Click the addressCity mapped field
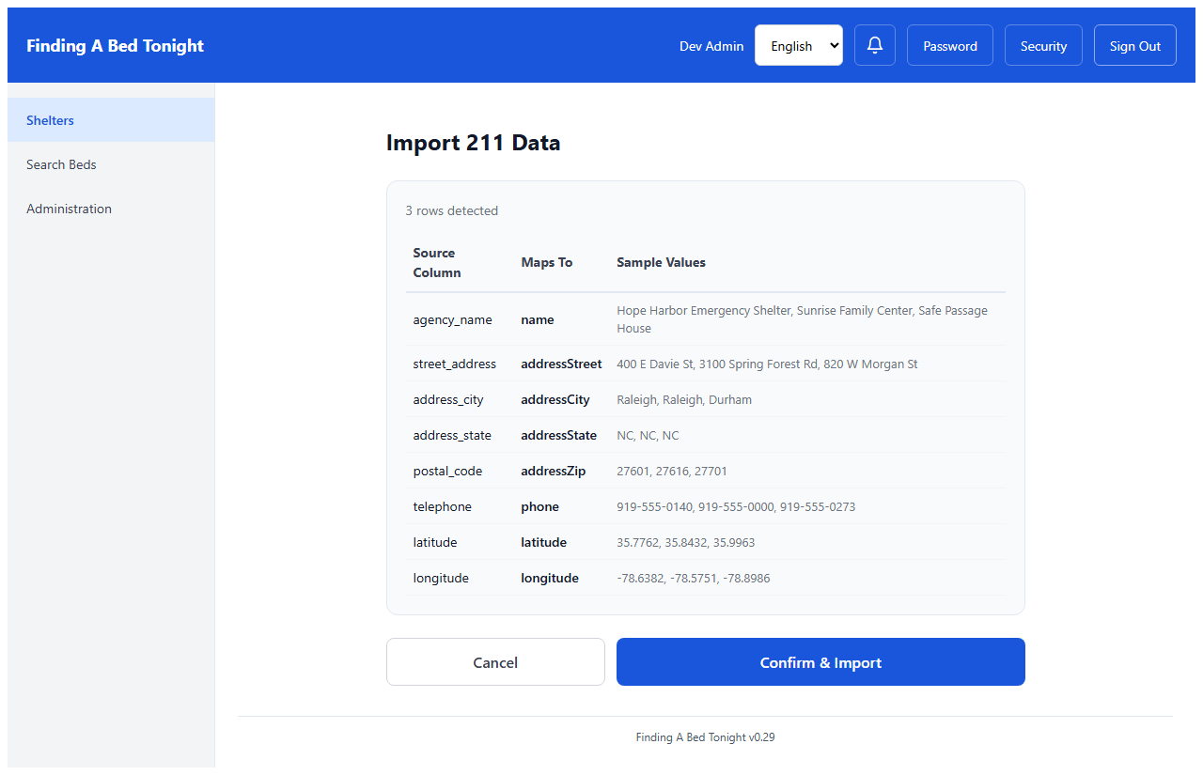This screenshot has height=775, width=1203. tap(555, 399)
